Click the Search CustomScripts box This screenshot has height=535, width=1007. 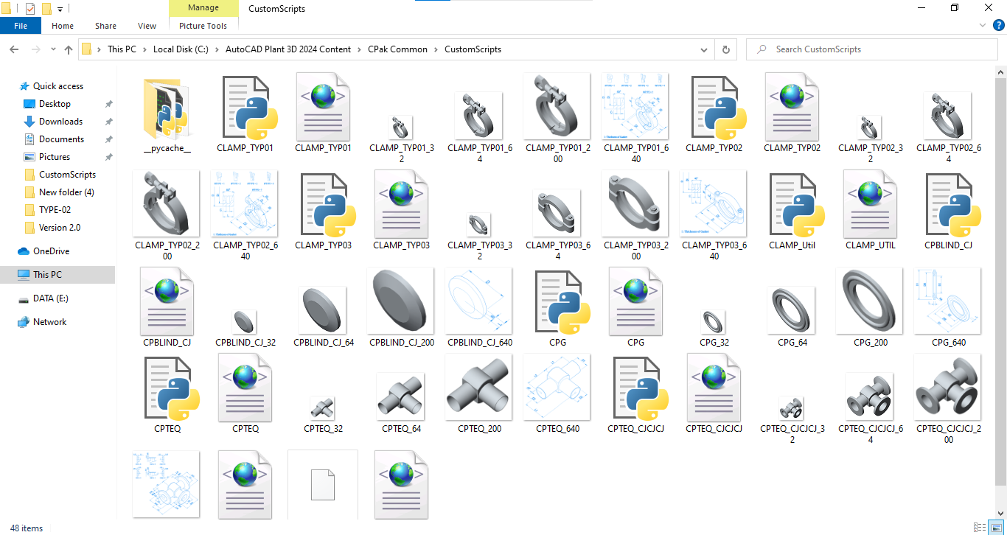[874, 49]
